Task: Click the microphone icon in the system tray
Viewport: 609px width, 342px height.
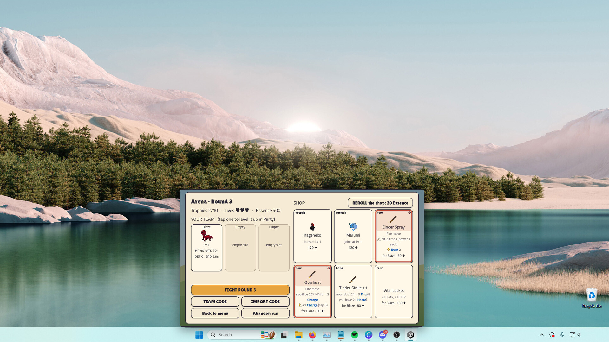Action: (x=562, y=335)
